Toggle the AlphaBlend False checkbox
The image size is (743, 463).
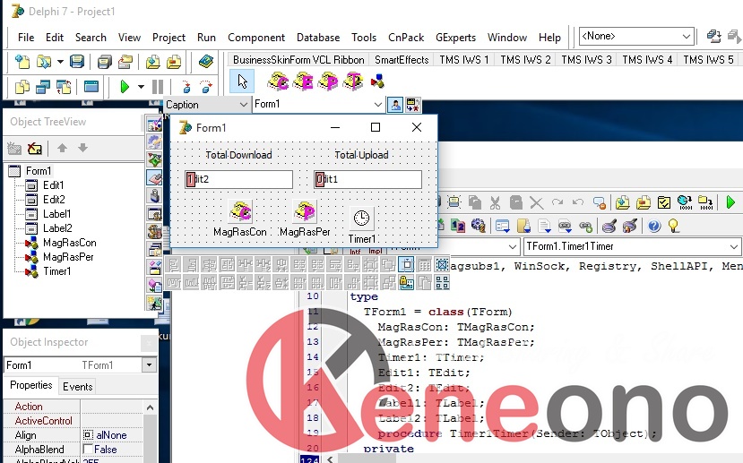88,449
